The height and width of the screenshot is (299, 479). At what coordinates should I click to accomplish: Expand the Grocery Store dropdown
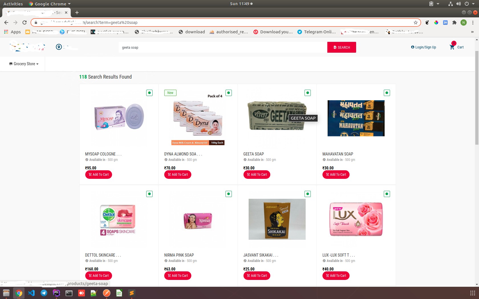tap(24, 64)
